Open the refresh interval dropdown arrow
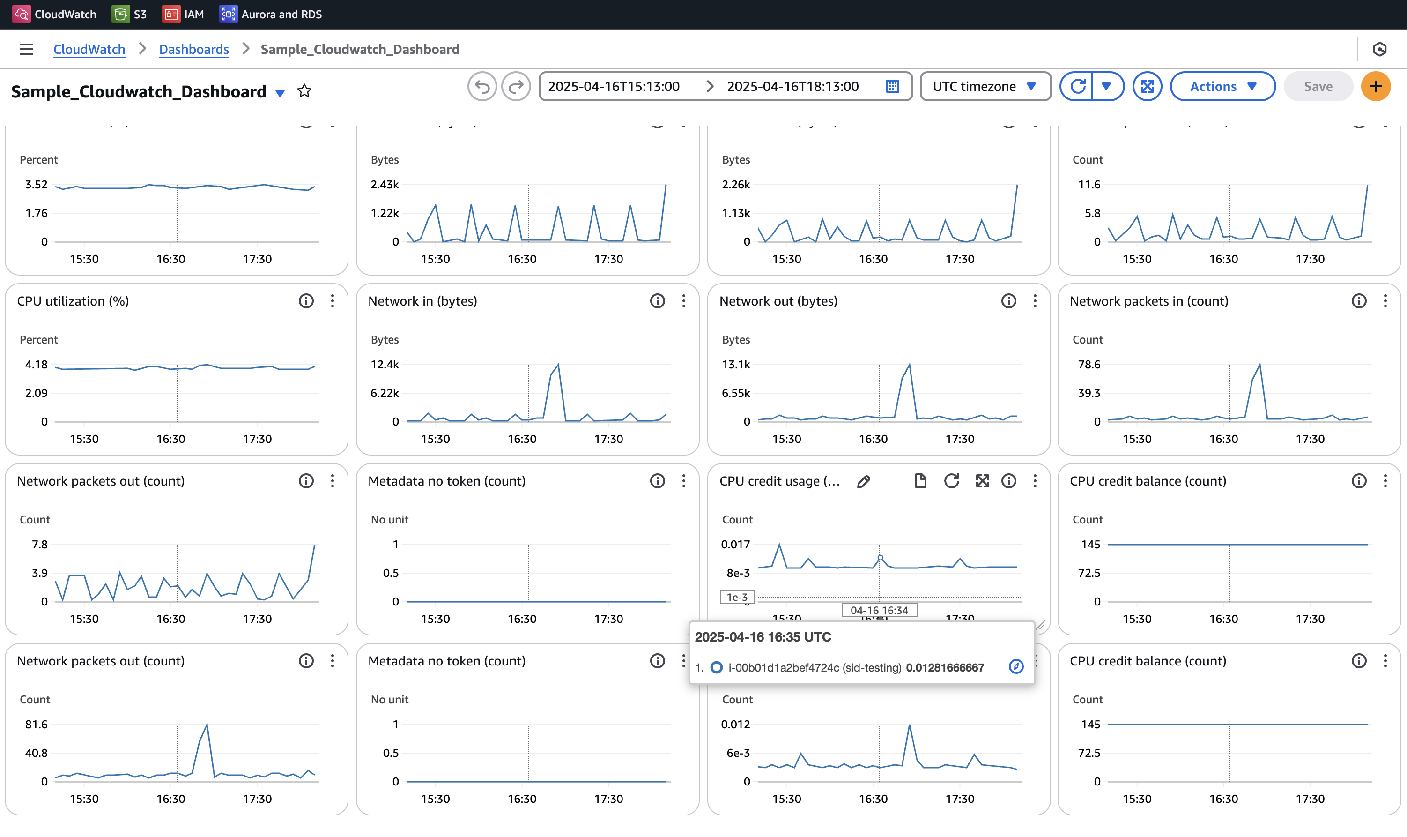 (1107, 86)
